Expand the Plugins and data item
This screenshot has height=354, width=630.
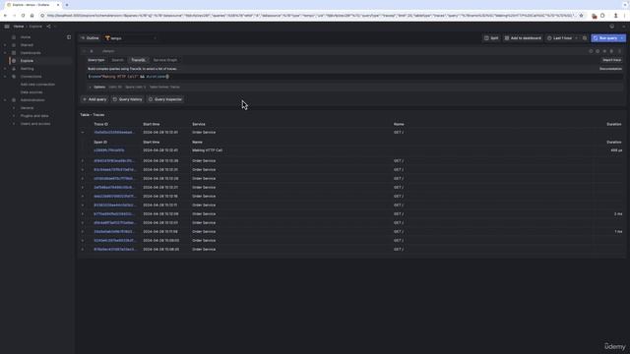[x=14, y=116]
